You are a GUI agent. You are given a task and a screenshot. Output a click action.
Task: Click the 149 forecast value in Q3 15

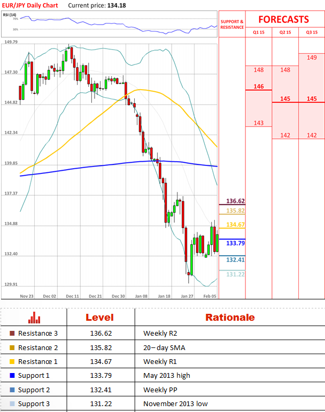(312, 58)
